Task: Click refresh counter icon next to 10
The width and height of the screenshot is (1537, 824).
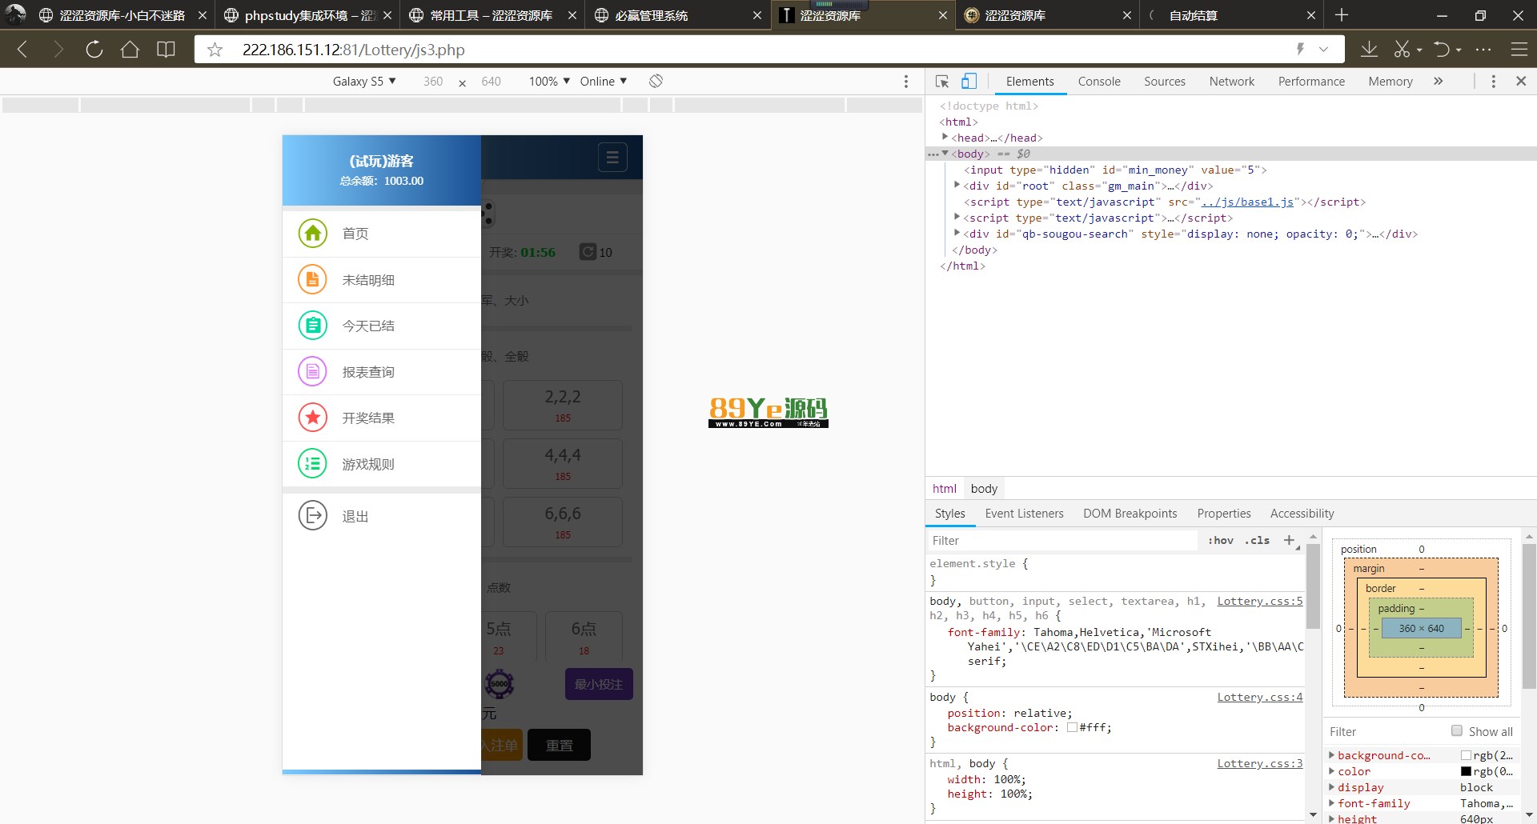Action: coord(588,251)
